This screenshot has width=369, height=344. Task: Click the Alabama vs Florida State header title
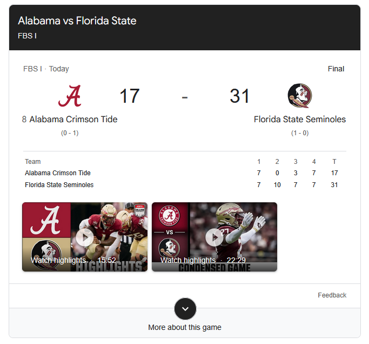[77, 21]
